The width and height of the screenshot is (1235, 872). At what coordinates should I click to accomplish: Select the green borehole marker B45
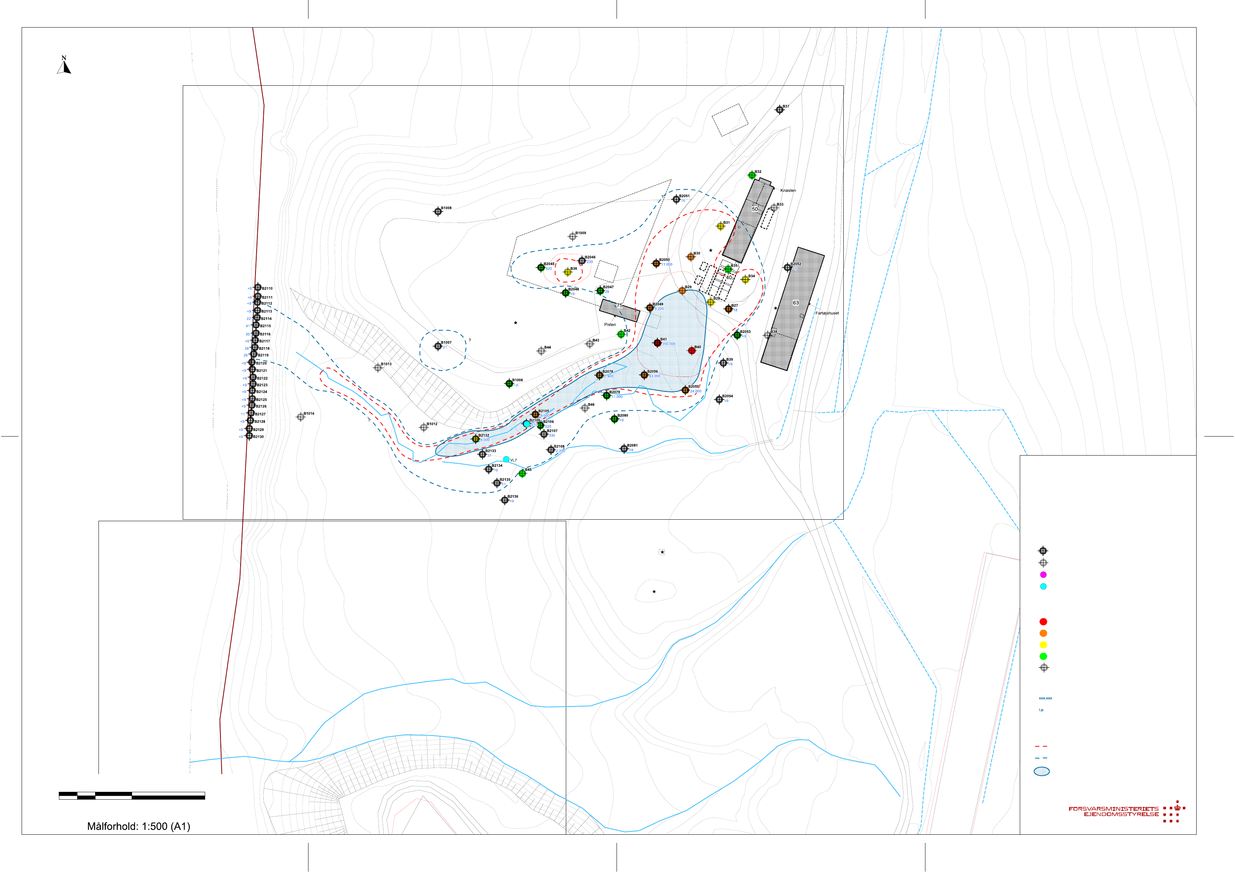[522, 473]
